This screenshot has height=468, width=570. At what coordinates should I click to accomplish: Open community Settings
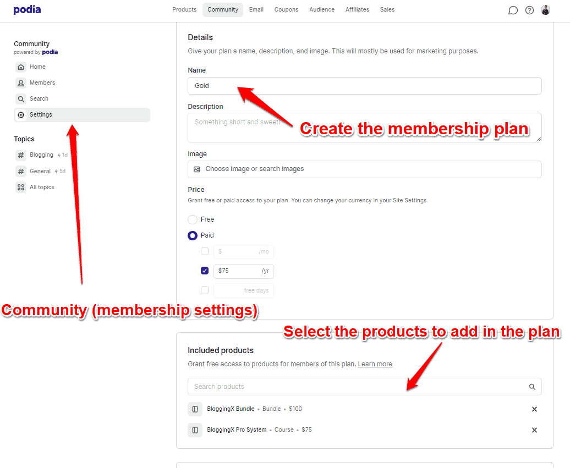click(41, 114)
